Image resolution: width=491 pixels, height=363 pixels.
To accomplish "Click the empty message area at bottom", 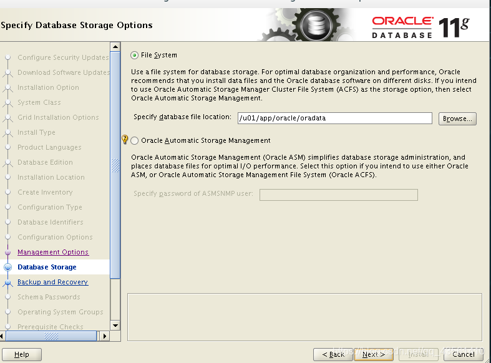I will point(304,317).
